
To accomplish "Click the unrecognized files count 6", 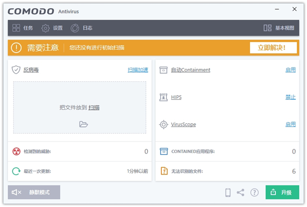I will tap(294, 171).
